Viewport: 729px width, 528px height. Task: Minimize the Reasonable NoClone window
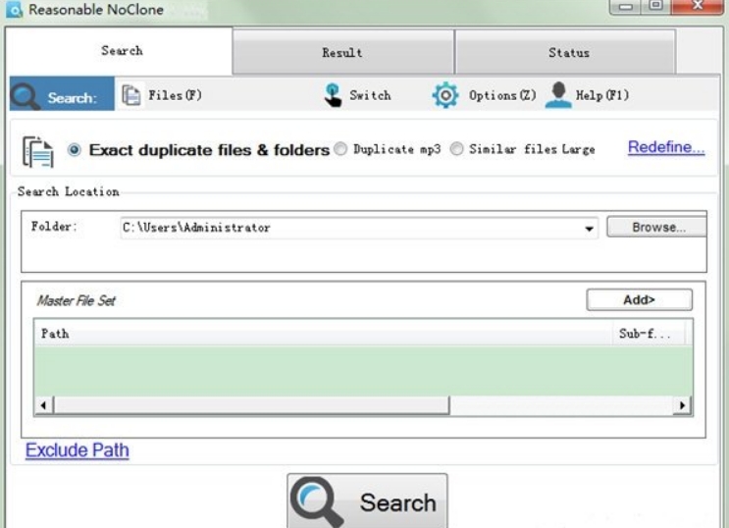click(x=625, y=7)
